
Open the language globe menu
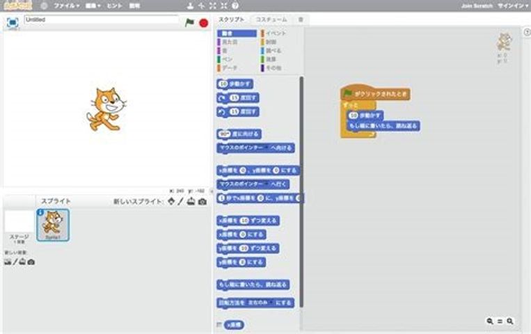[x=45, y=6]
